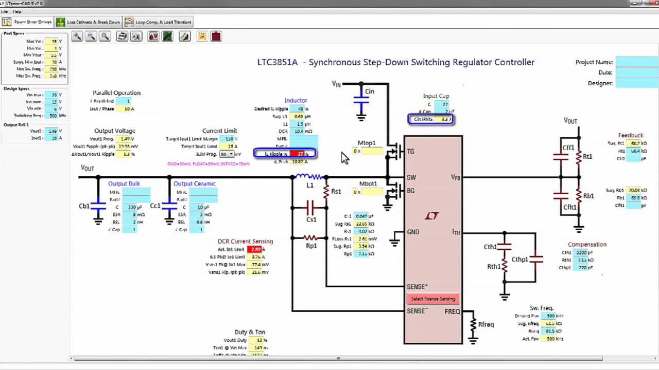Click the print toolbar icon
659x370 pixels.
122,36
